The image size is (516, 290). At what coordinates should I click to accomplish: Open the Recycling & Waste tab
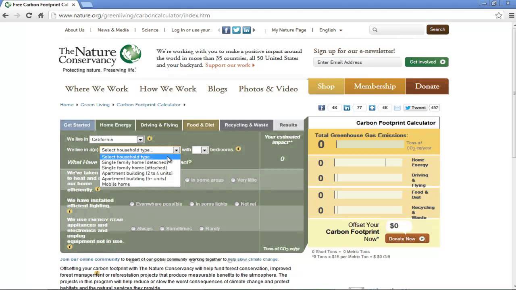point(246,125)
